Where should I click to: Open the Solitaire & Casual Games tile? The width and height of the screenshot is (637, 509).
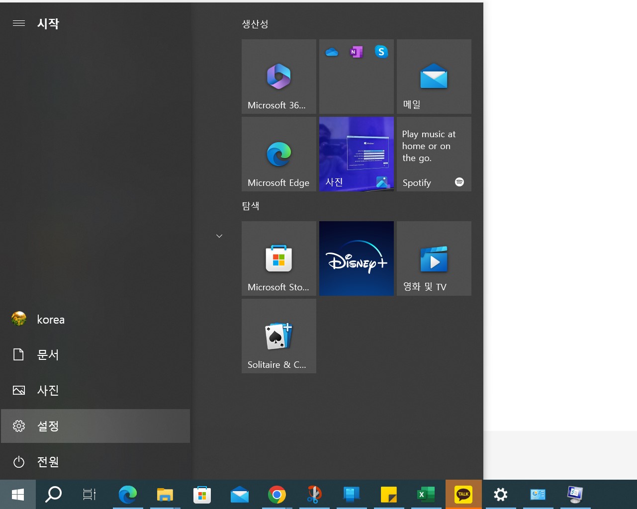[x=279, y=336]
